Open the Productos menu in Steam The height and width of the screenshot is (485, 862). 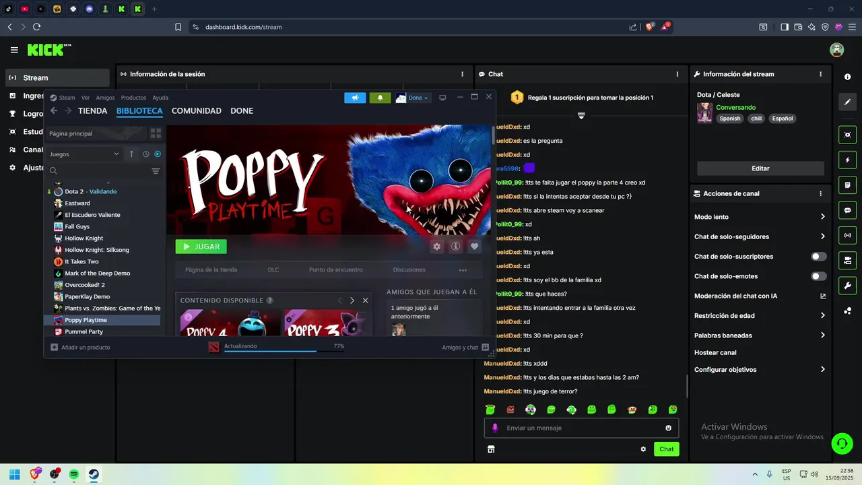133,98
